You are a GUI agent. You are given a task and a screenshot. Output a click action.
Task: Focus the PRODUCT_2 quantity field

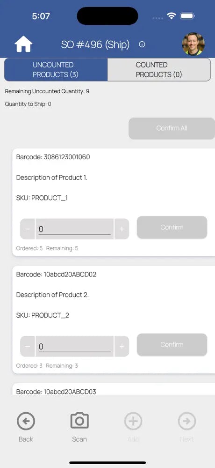point(74,346)
